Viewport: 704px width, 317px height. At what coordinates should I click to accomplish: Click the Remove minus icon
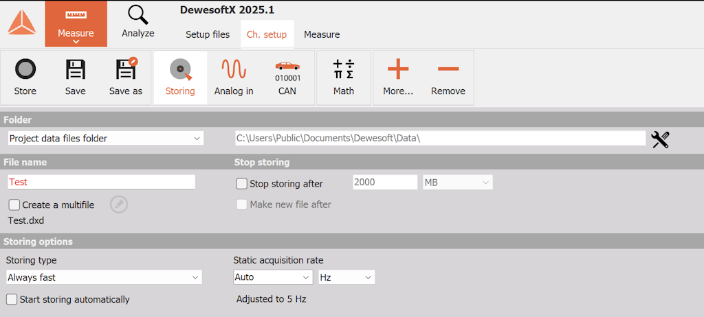[x=448, y=78]
